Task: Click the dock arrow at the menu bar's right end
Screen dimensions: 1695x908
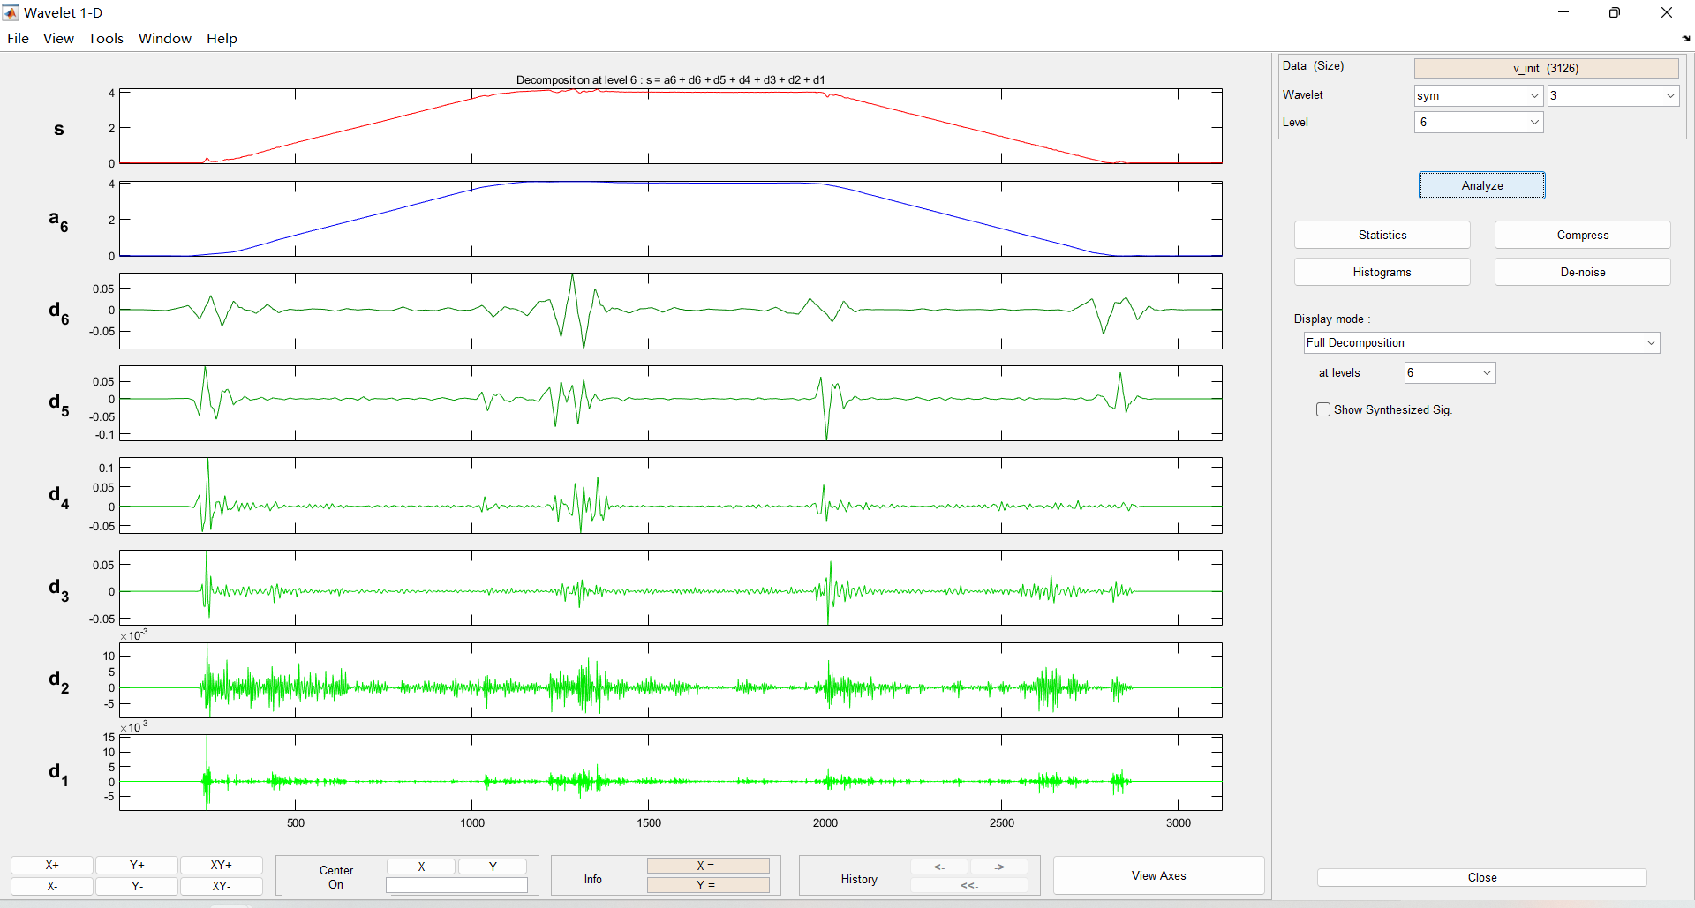Action: coord(1685,39)
